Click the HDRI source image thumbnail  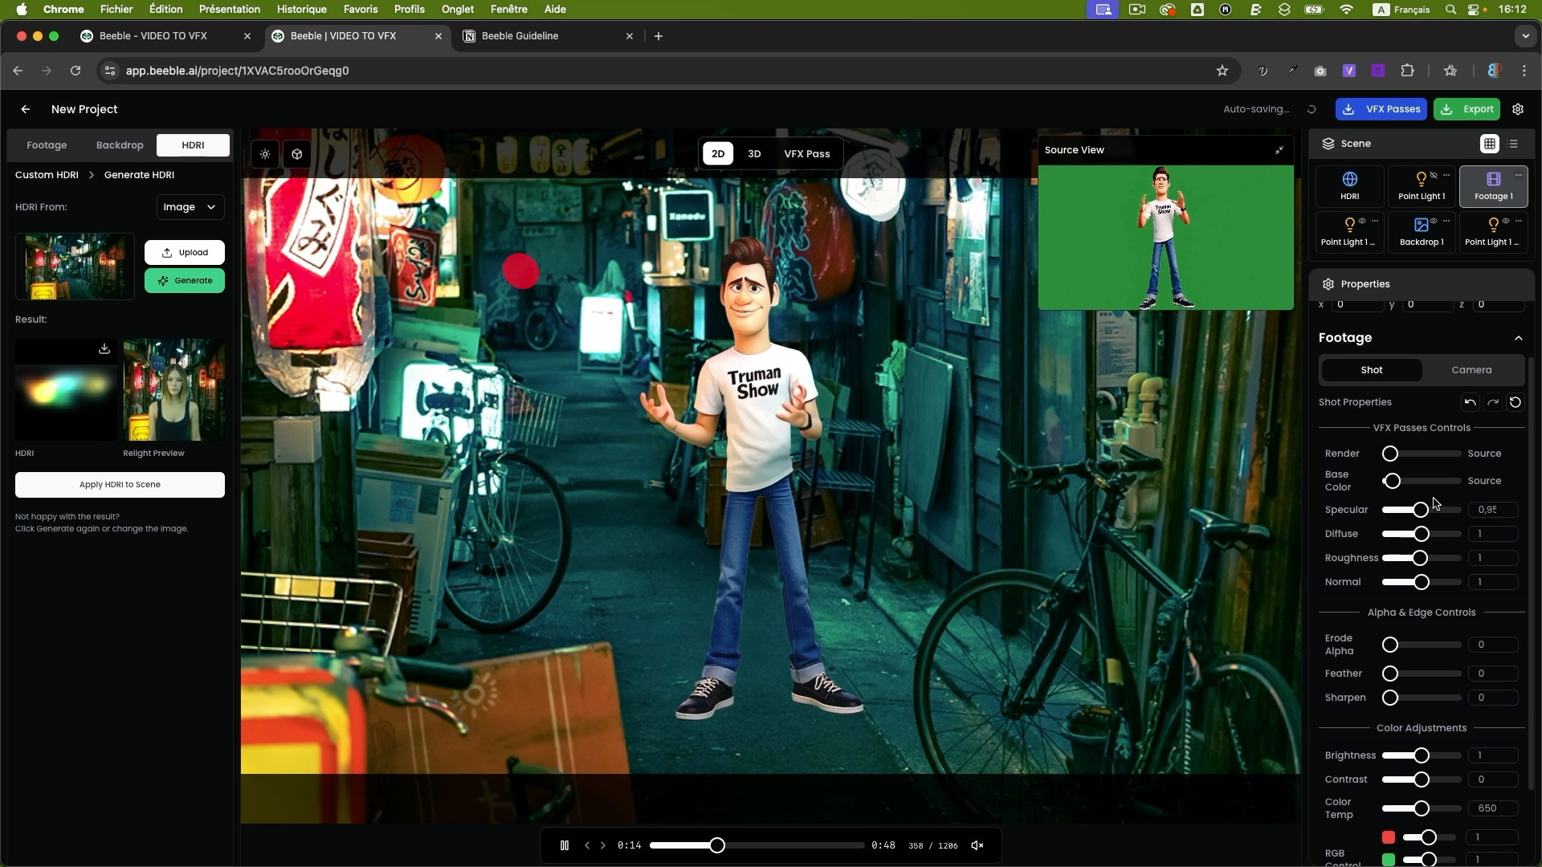[75, 267]
